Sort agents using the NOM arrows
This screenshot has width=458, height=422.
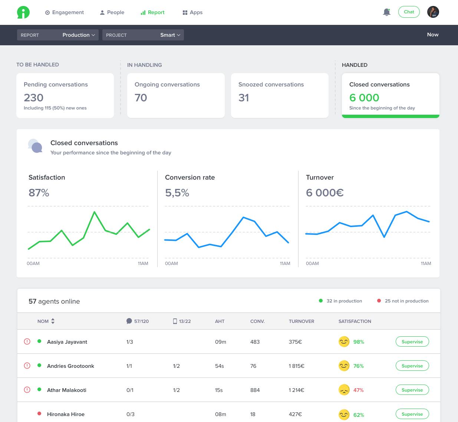click(x=53, y=321)
